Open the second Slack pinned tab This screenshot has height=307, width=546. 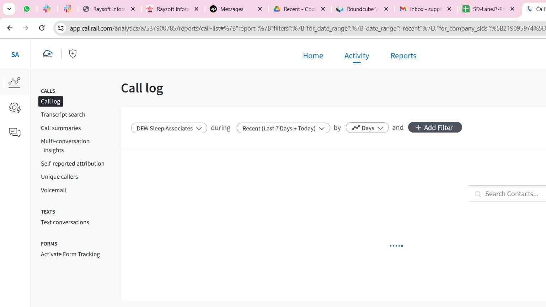pyautogui.click(x=68, y=9)
